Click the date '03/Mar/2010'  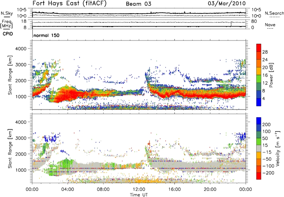point(227,3)
